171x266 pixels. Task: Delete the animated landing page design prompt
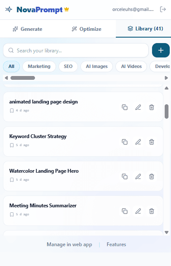point(152,107)
